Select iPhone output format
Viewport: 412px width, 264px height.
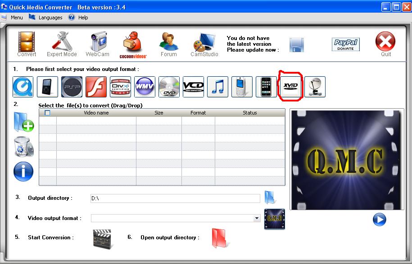[x=266, y=87]
